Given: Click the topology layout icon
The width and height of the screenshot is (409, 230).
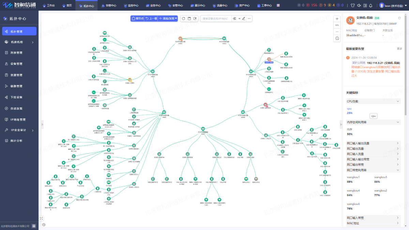Looking at the screenshot, I should click(x=234, y=18).
